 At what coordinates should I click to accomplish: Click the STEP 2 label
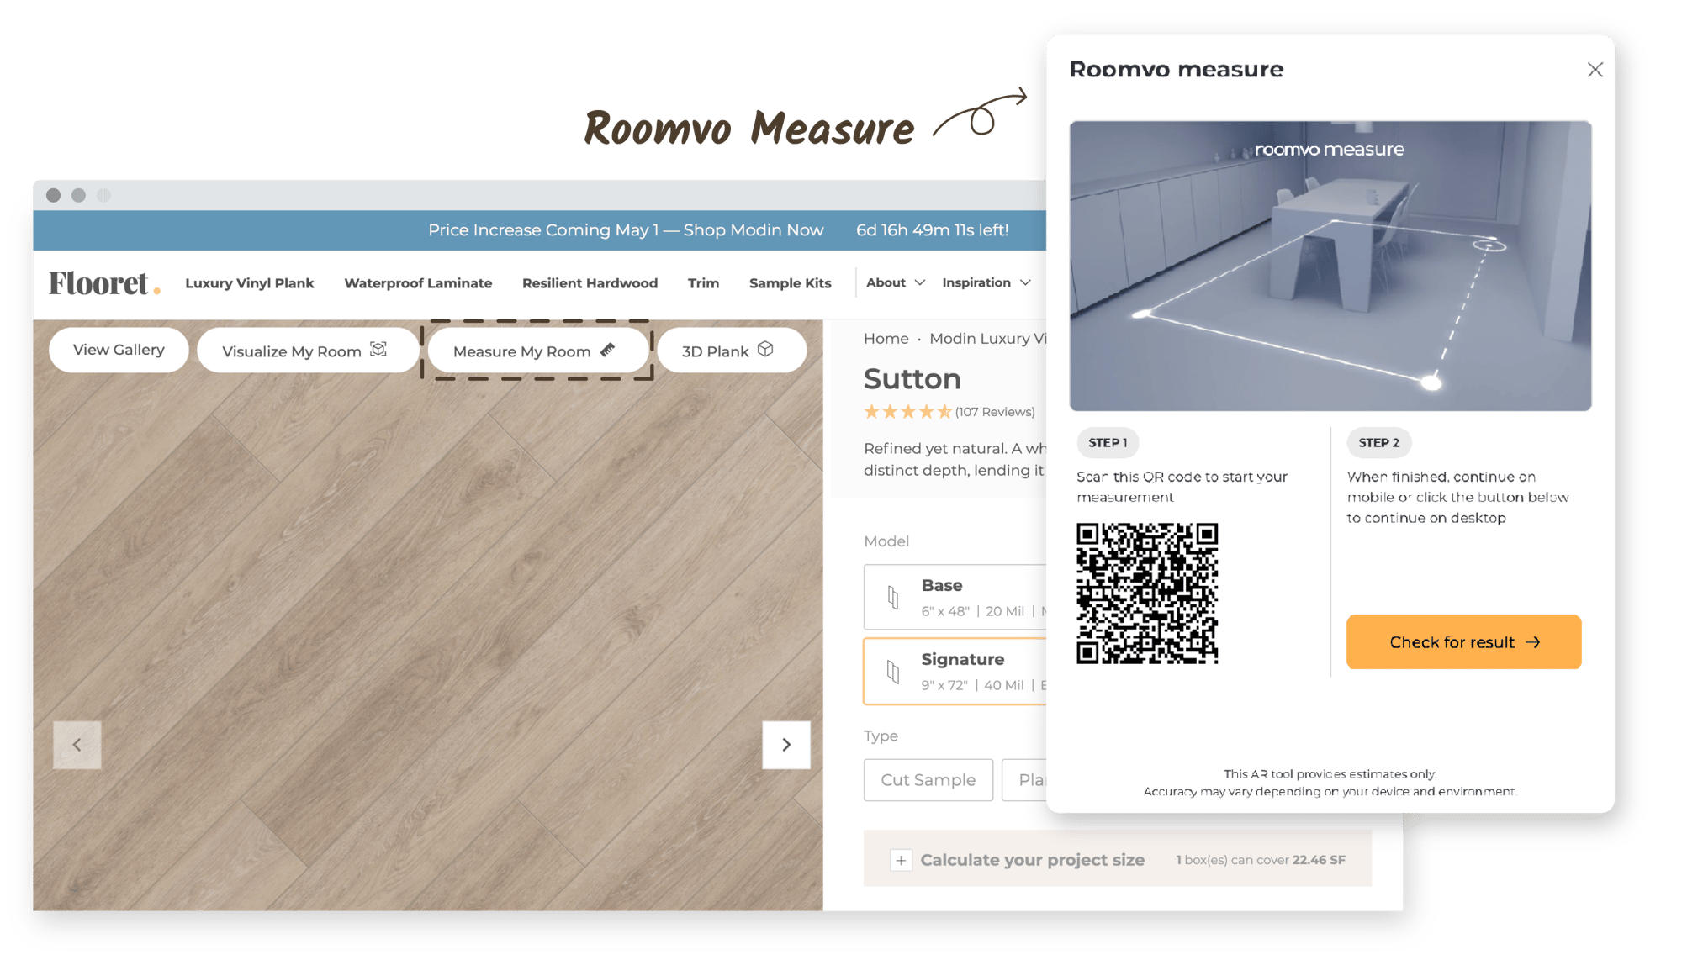pyautogui.click(x=1378, y=442)
